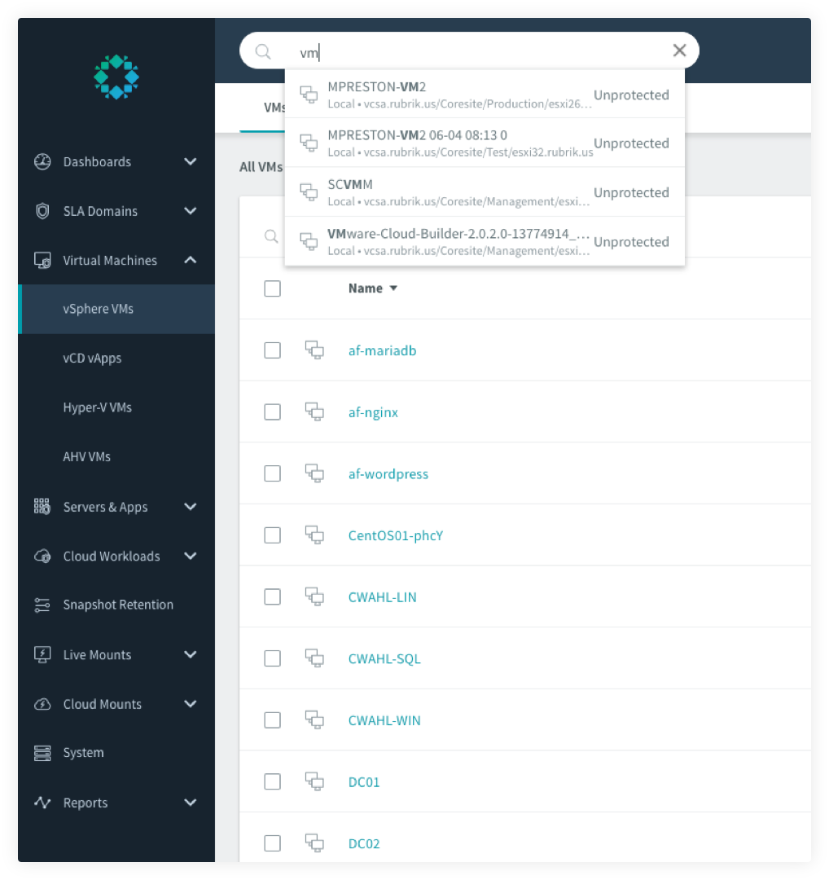
Task: Click the System server icon
Action: click(x=42, y=753)
